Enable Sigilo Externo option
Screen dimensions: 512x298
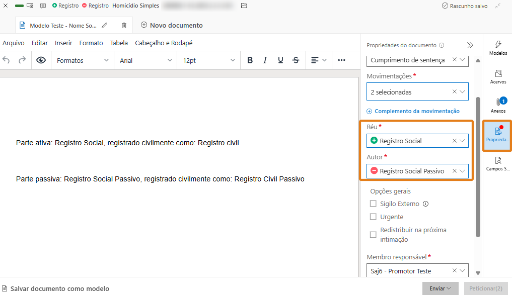[x=373, y=204]
